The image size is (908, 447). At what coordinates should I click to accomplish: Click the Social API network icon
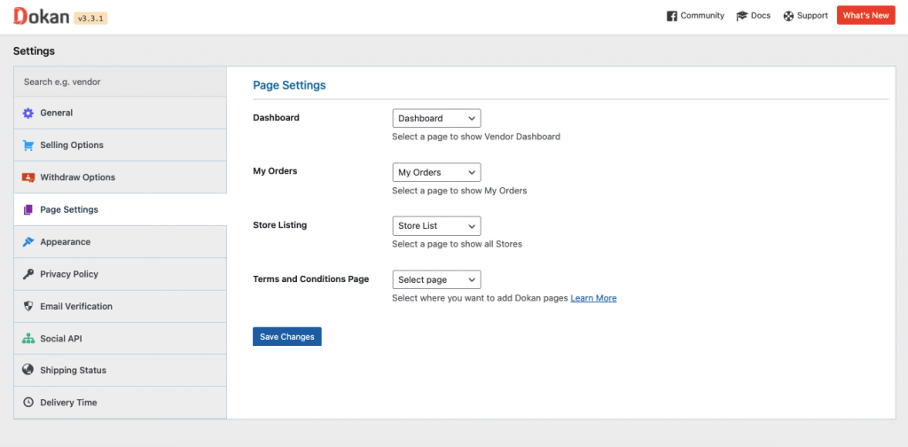[28, 338]
